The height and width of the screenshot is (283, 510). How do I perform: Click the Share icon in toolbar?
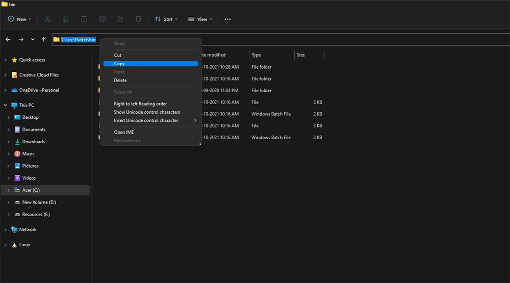click(120, 19)
